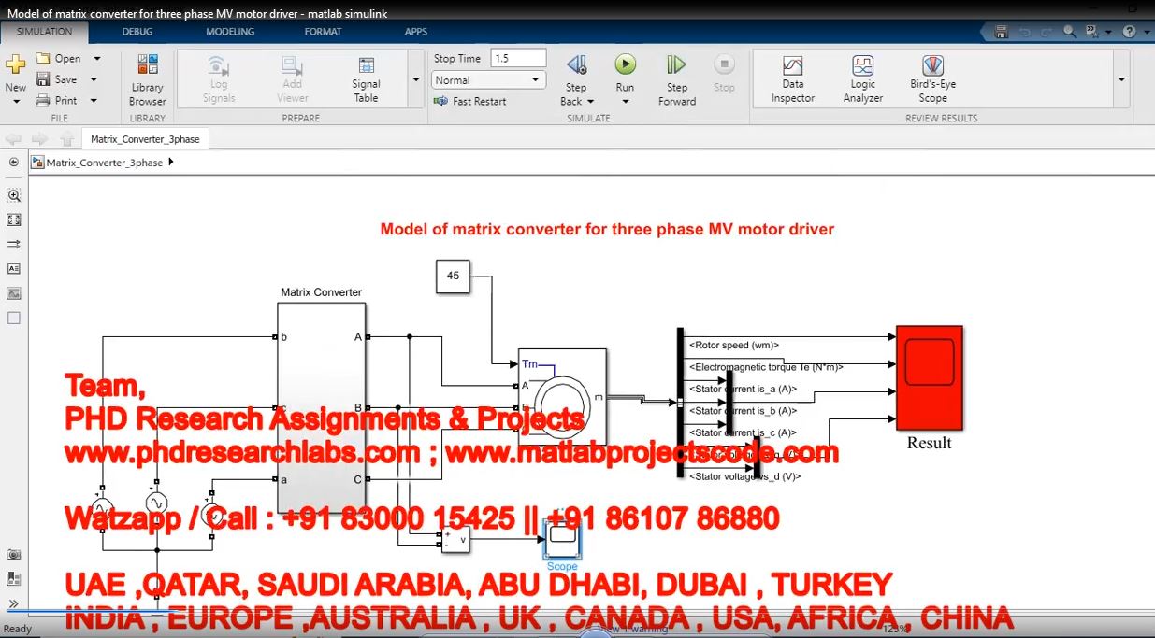Click the quick access save icon in title bar
1155x638 pixels.
[1002, 31]
